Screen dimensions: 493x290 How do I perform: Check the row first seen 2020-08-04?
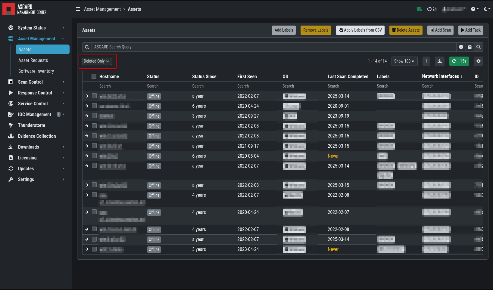pos(94,156)
